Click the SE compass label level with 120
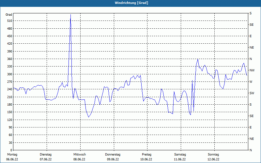 click(252, 116)
